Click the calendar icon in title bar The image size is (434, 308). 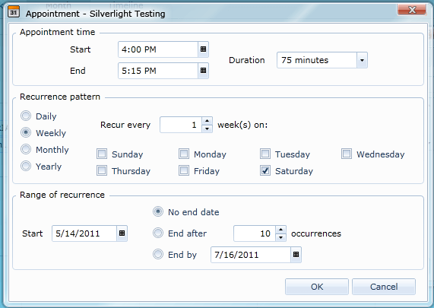point(14,12)
